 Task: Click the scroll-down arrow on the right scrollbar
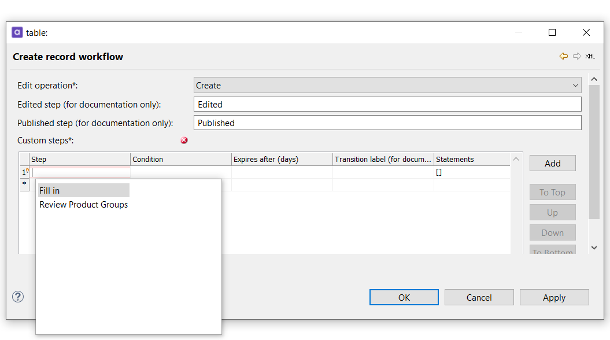tap(594, 247)
